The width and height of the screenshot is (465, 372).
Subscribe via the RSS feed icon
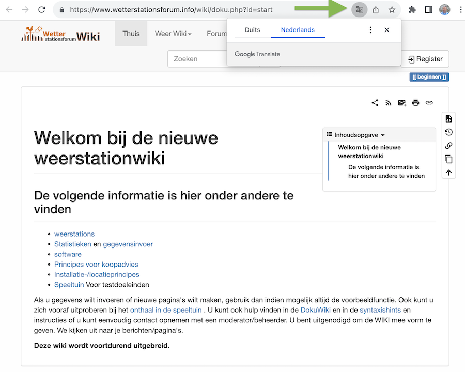tap(388, 102)
